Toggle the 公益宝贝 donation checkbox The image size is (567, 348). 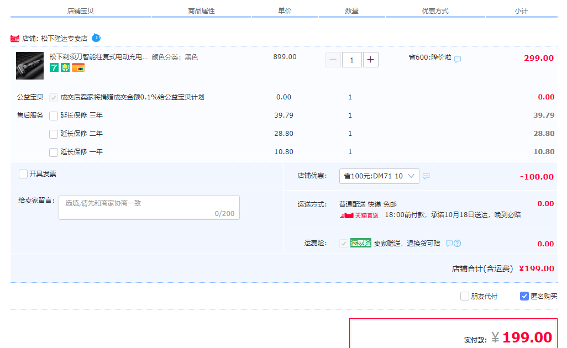coord(54,98)
